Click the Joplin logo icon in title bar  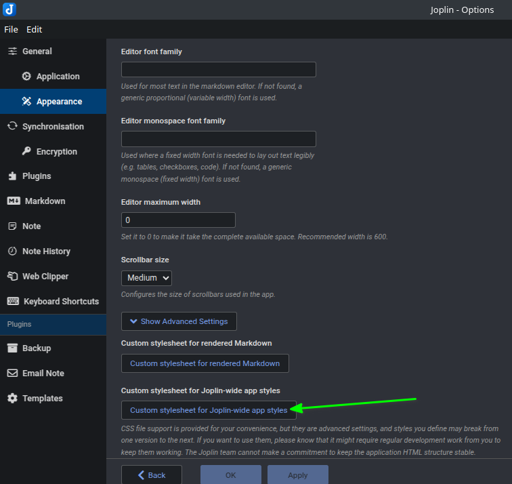(9, 9)
